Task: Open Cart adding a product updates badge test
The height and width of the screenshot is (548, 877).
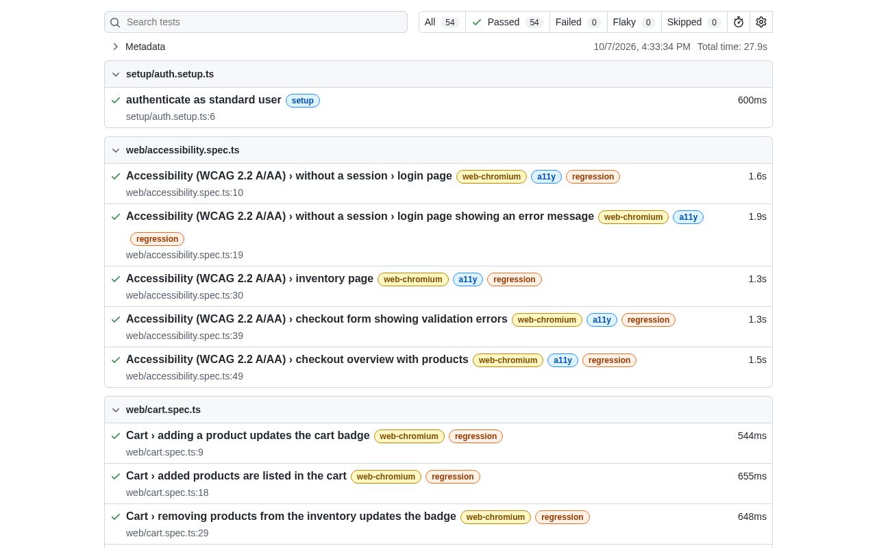Action: (248, 436)
